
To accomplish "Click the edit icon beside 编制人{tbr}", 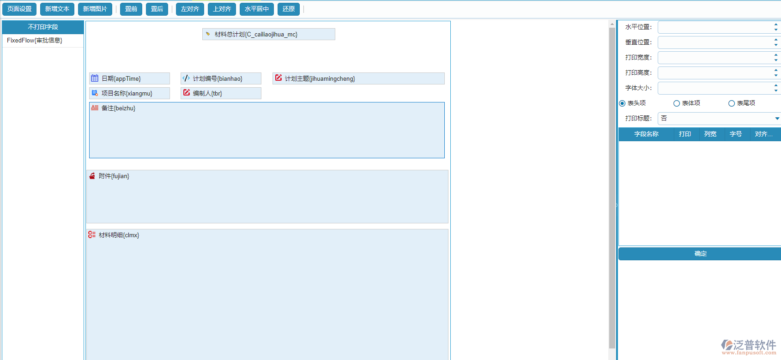I will click(x=187, y=93).
